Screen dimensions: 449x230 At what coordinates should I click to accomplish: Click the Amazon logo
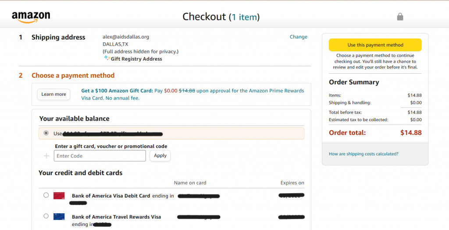31,17
